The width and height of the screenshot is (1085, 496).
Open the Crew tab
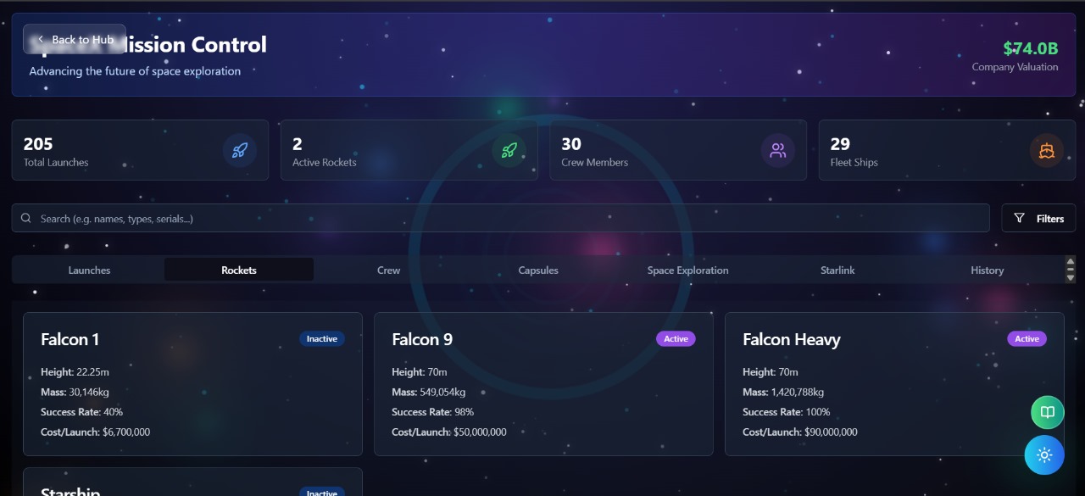[388, 270]
